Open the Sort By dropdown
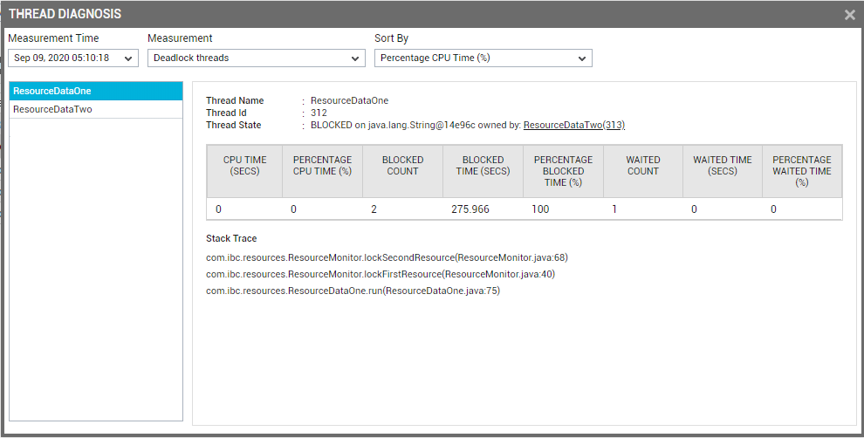The height and width of the screenshot is (438, 864). (483, 58)
